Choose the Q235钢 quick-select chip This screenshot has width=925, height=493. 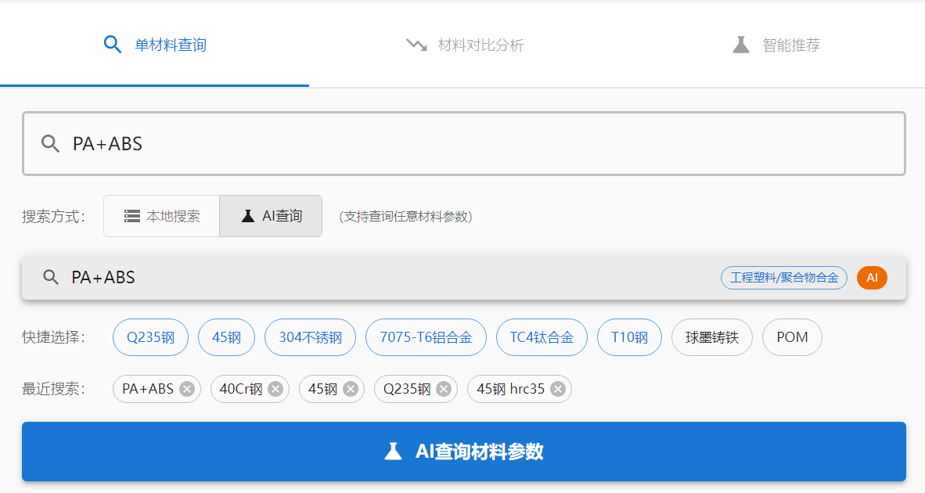click(150, 337)
